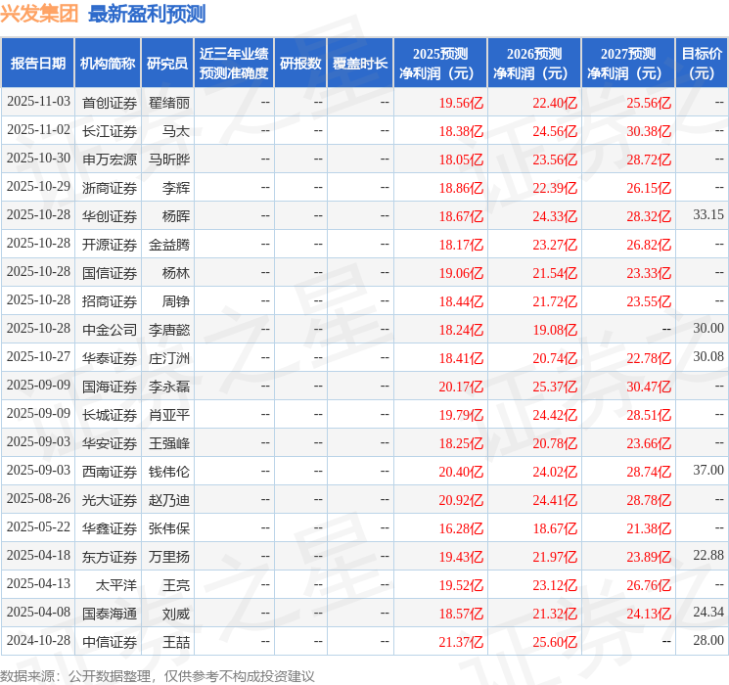
Task: Select the 报告日期 column header
Action: [x=37, y=64]
